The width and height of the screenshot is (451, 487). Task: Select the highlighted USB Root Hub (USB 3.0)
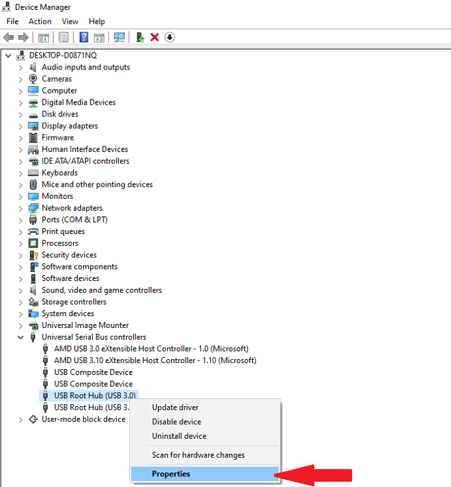coord(95,396)
